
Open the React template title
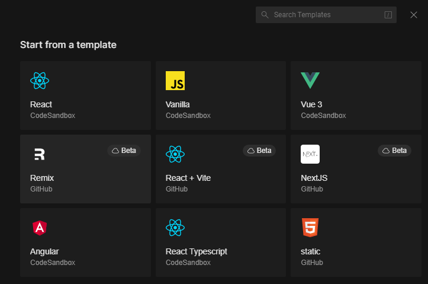41,104
